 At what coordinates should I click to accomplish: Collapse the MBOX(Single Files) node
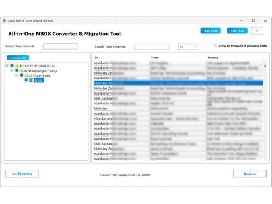pyautogui.click(x=12, y=70)
